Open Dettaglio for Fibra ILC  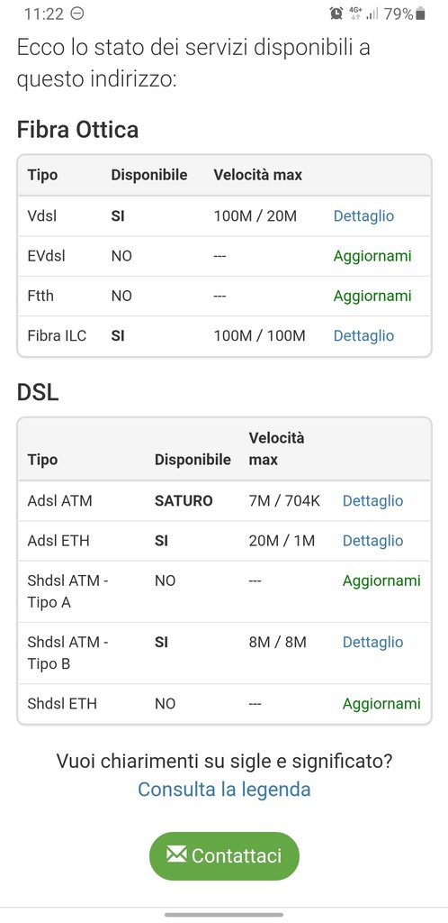pos(363,335)
